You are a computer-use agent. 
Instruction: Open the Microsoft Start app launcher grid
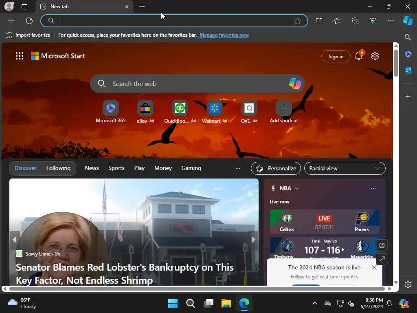click(x=20, y=56)
